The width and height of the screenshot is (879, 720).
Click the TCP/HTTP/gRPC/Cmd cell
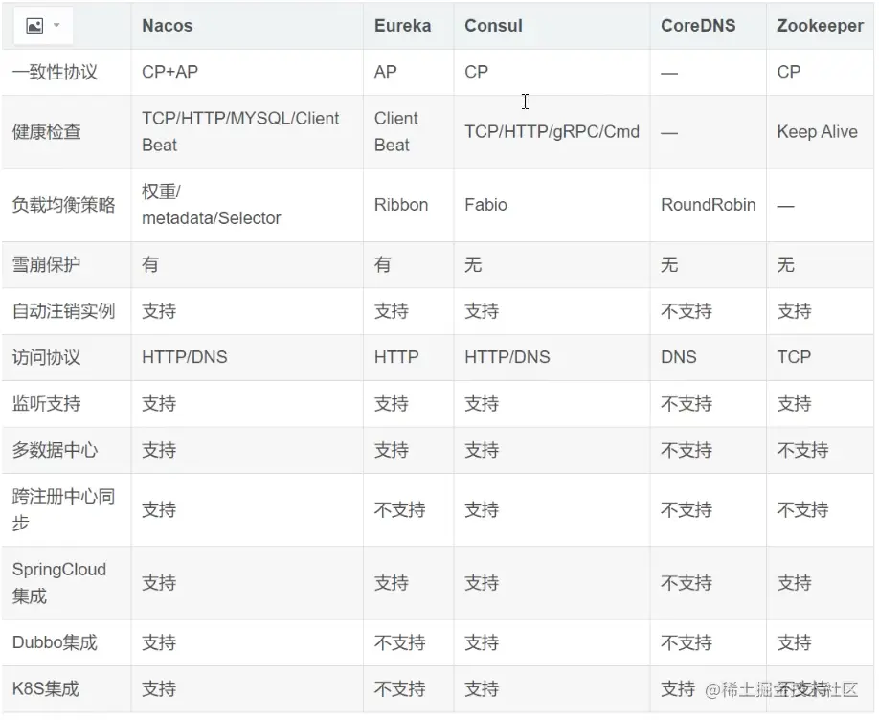(552, 132)
